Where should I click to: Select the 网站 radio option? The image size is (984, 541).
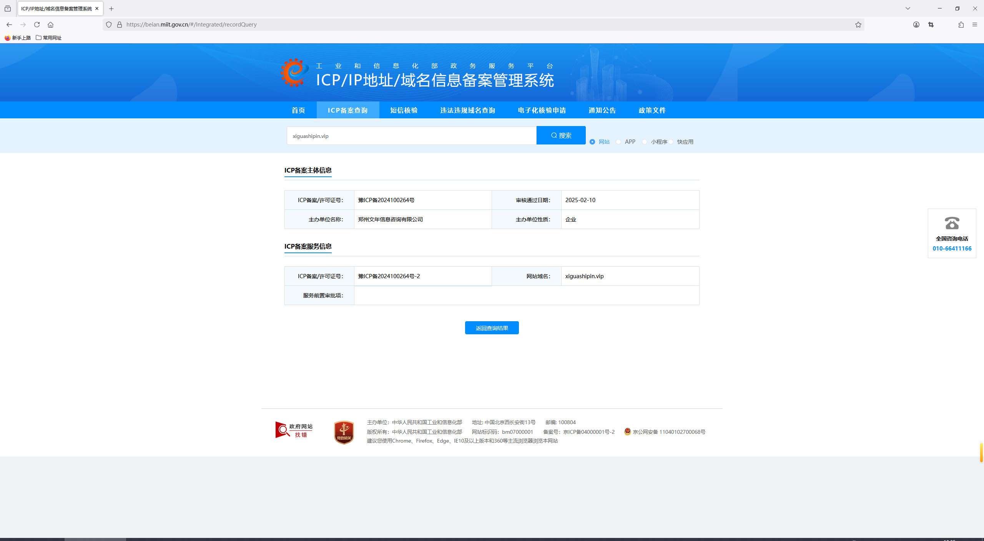[592, 142]
